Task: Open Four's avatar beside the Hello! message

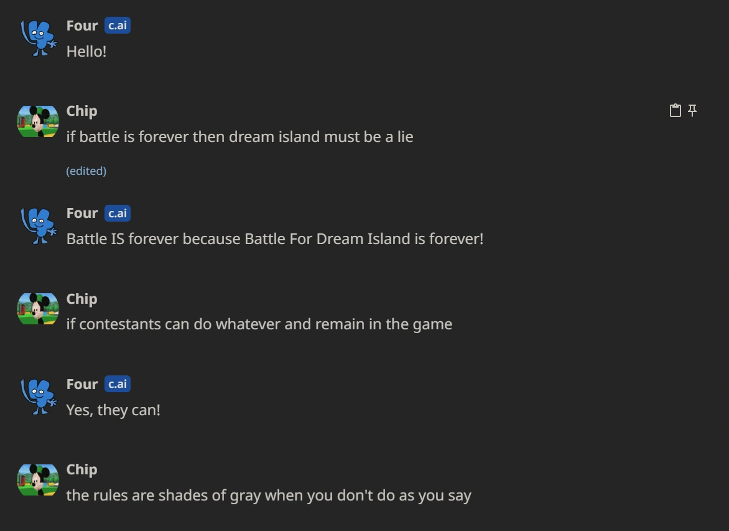Action: click(x=39, y=37)
